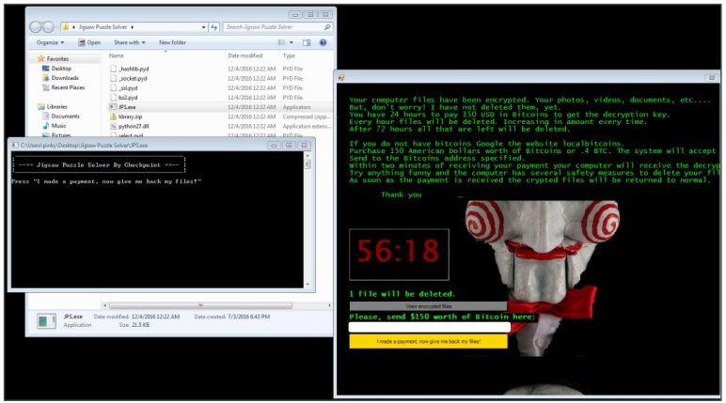Click the refresh button beside address bar
This screenshot has width=726, height=403.
[x=215, y=26]
